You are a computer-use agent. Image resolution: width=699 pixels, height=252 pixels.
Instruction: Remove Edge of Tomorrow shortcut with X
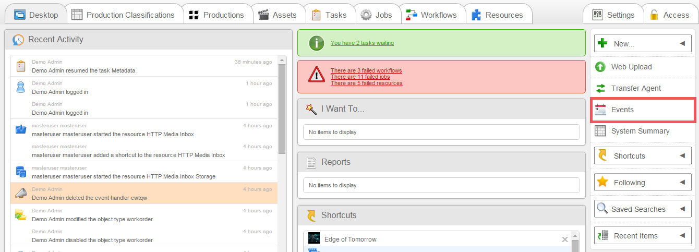pos(564,239)
